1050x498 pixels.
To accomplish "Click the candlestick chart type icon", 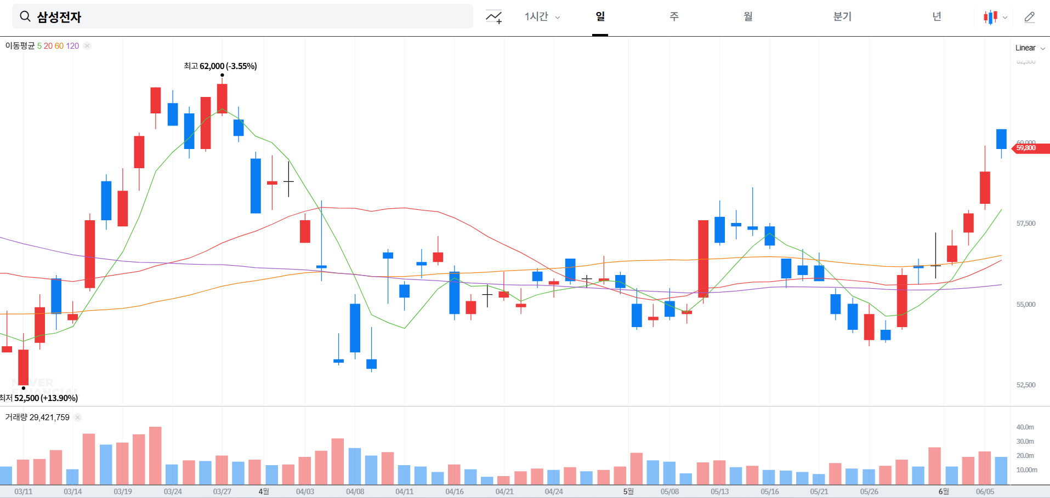I will pos(990,17).
